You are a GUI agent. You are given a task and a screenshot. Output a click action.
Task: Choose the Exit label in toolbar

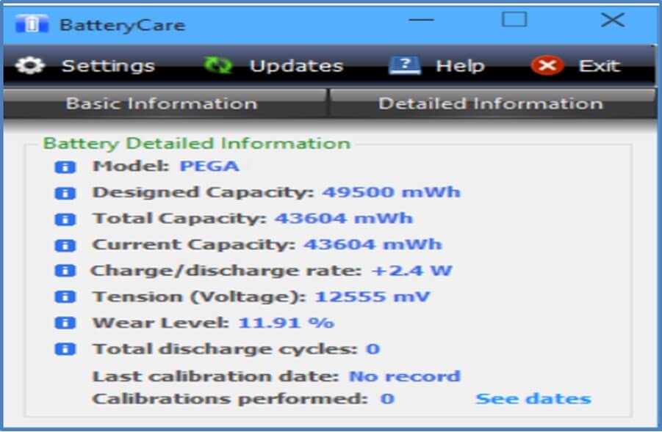[x=600, y=66]
